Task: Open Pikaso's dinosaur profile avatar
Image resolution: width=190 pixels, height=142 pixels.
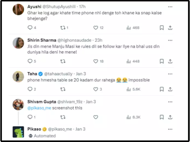Action: (x=18, y=132)
